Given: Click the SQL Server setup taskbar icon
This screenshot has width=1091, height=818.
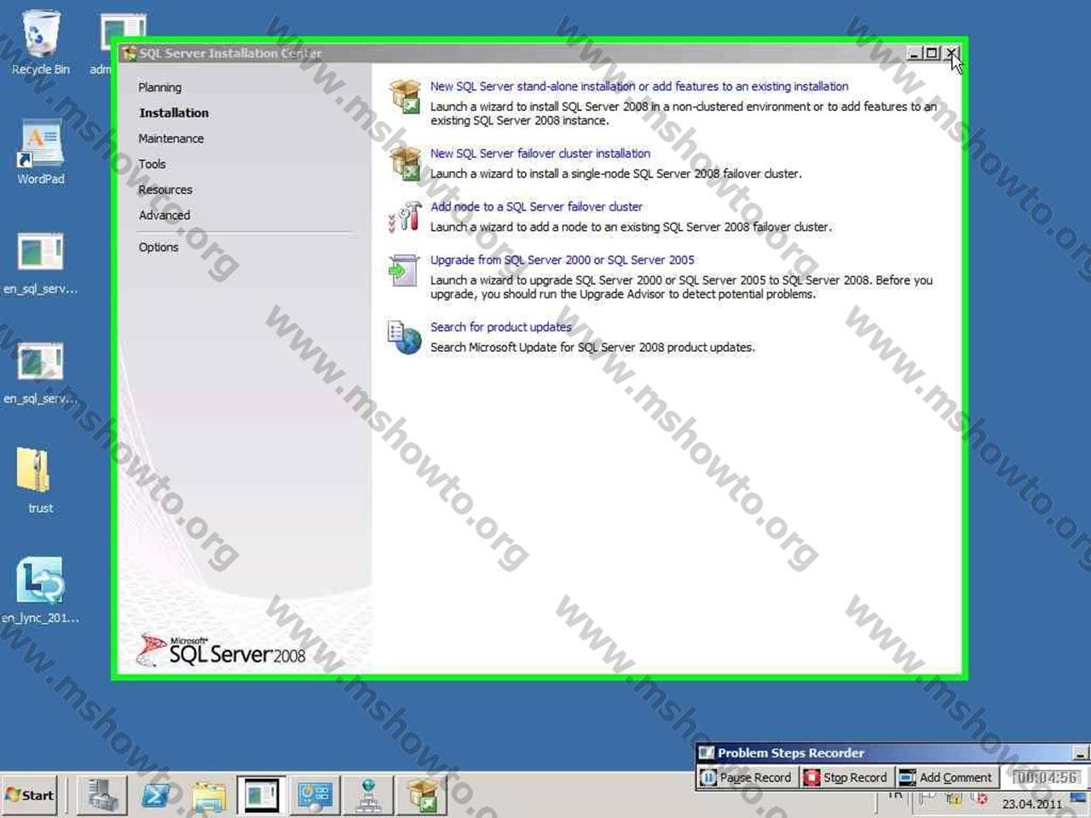Looking at the screenshot, I should (x=421, y=795).
